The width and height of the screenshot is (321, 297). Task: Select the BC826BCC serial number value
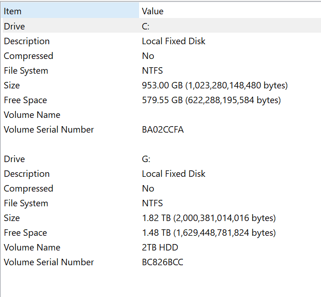click(x=162, y=262)
